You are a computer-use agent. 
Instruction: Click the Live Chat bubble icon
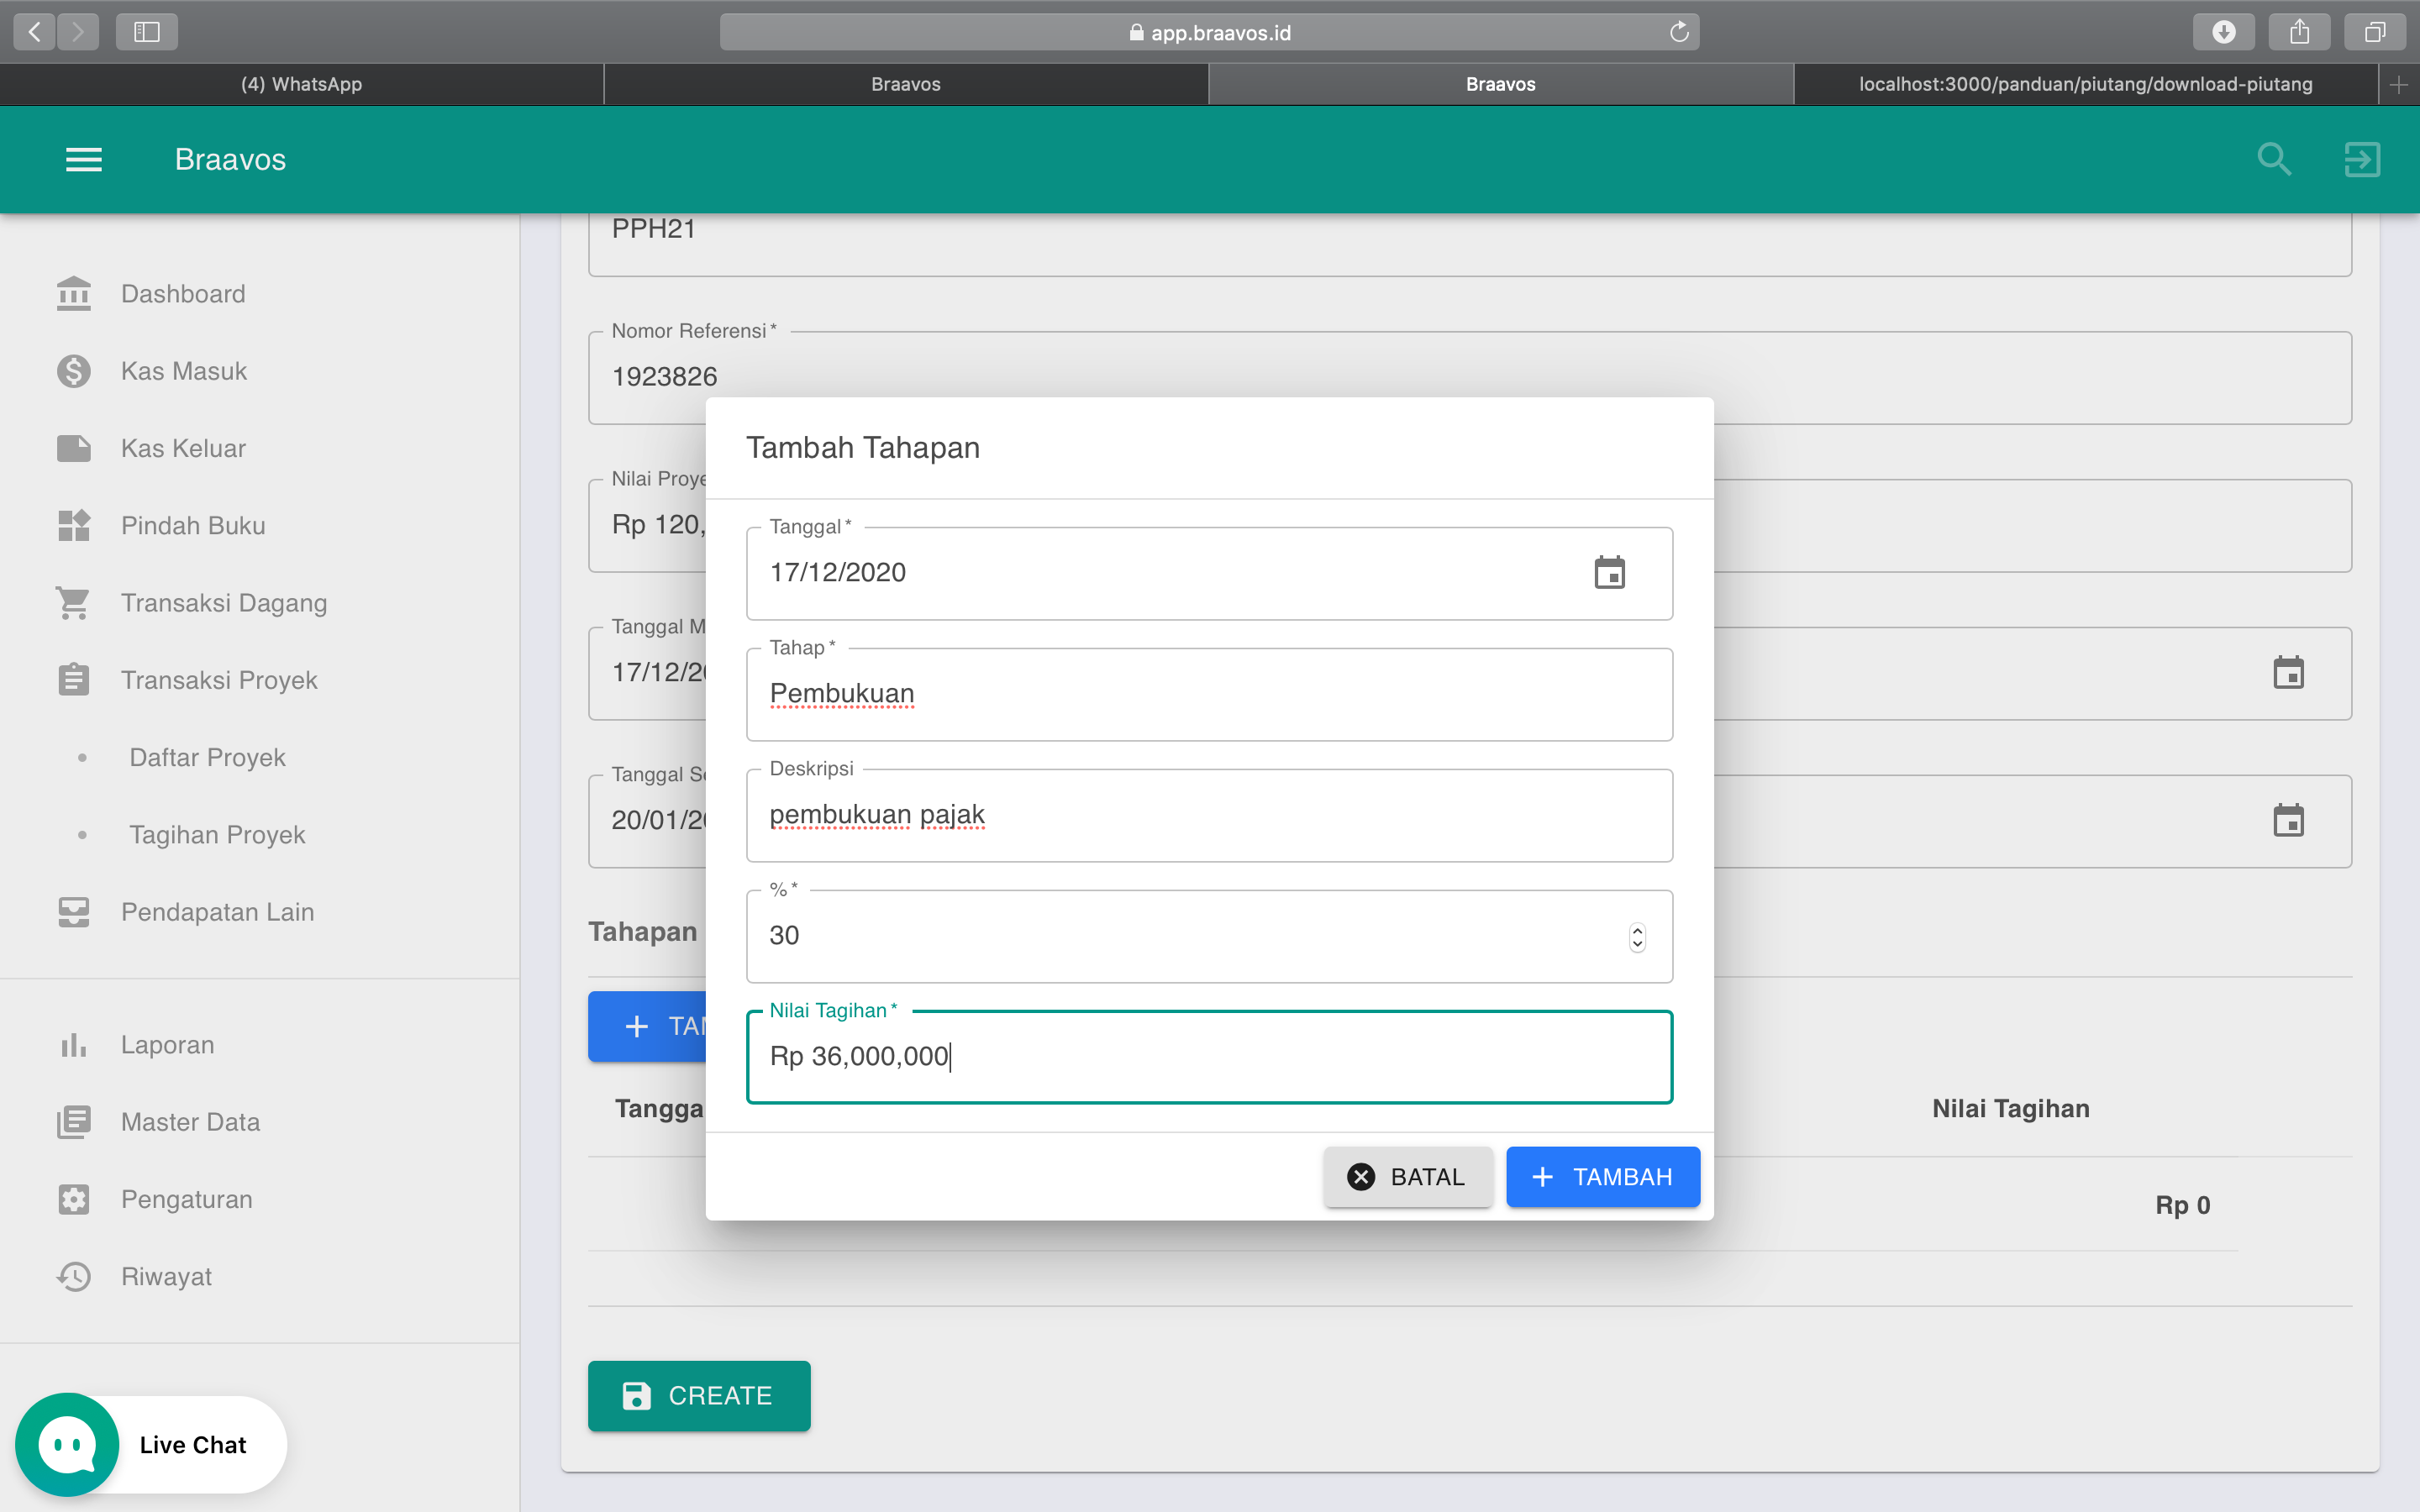(x=67, y=1444)
